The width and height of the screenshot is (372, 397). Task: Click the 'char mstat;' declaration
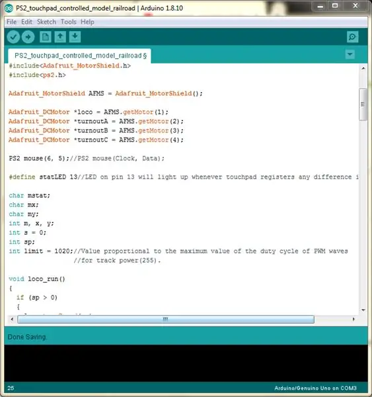click(x=30, y=196)
